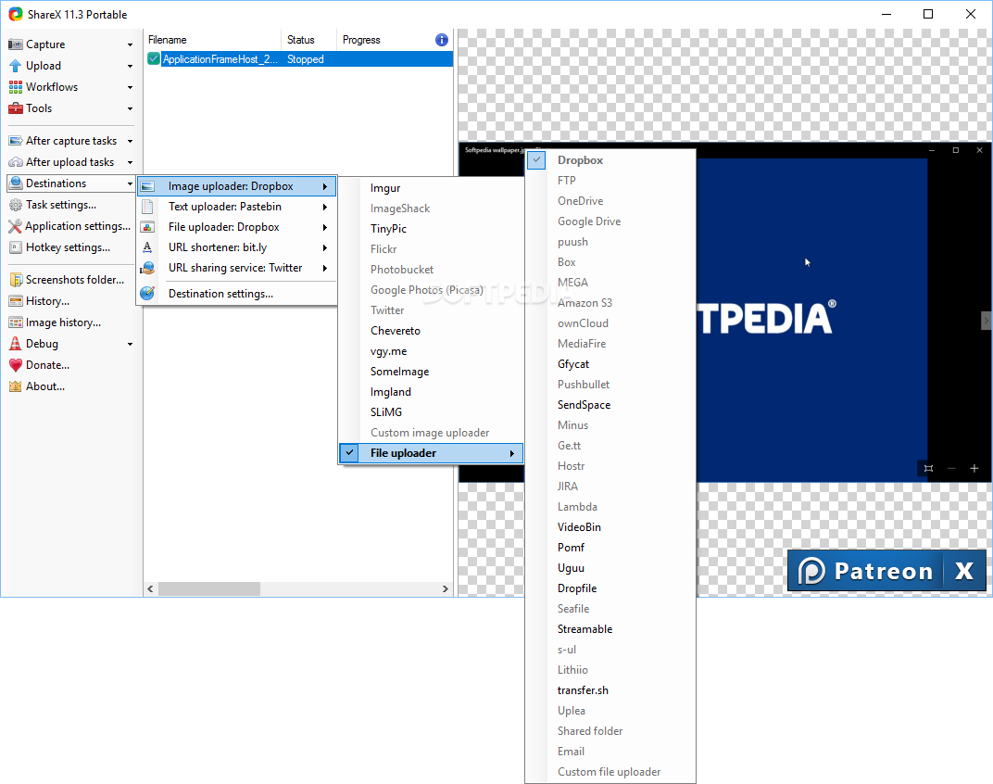The image size is (993, 784).
Task: Click the fit-to-window icon in image viewer
Action: click(x=928, y=468)
